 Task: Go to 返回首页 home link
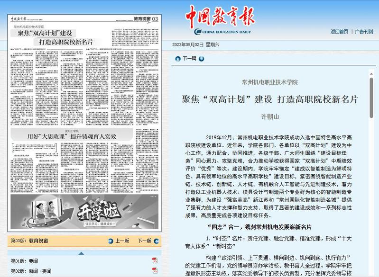pyautogui.click(x=339, y=32)
